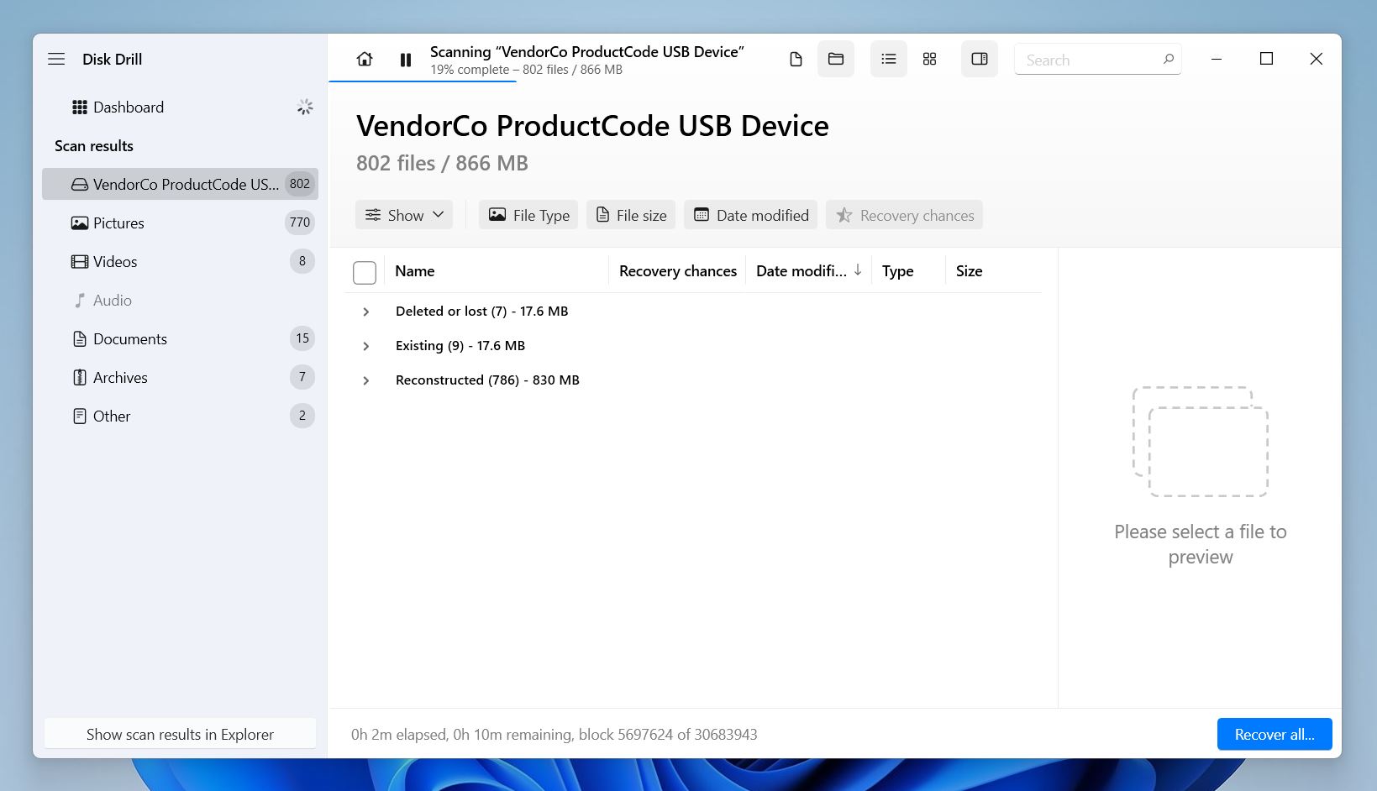Click the Recovery chances filter button
Screen dimensions: 1377x791
[x=904, y=215]
